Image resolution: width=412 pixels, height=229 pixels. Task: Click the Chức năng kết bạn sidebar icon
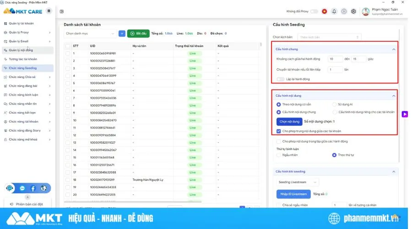tap(5, 113)
